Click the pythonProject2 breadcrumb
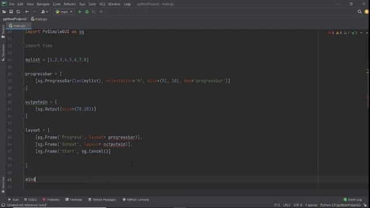This screenshot has height=208, width=370. point(14,19)
